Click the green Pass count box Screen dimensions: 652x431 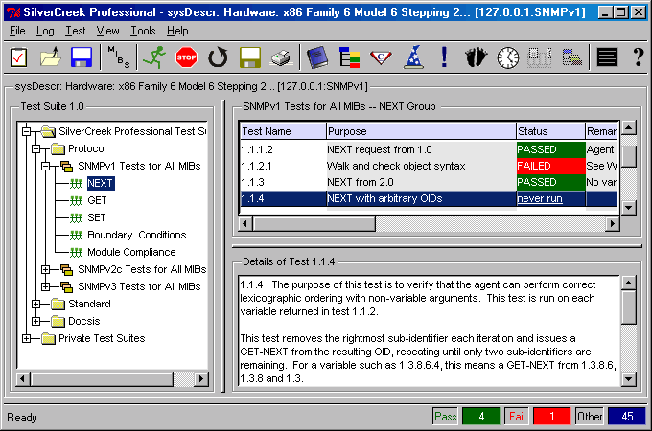[481, 417]
